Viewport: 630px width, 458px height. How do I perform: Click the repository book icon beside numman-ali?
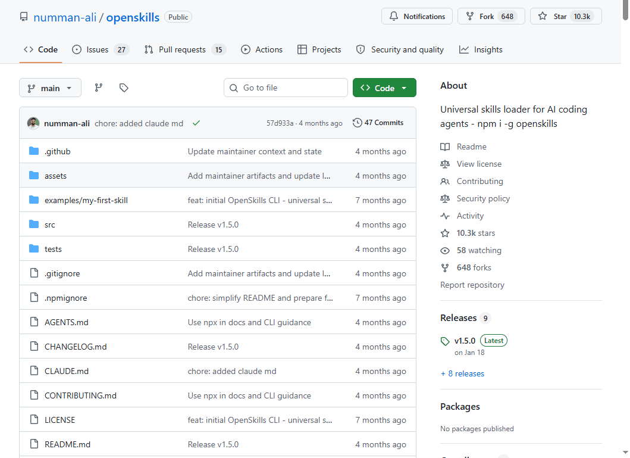(x=24, y=17)
